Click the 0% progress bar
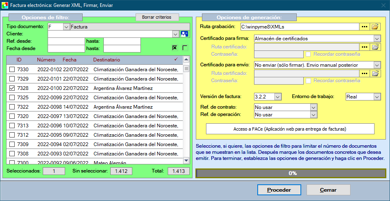 tap(291, 173)
